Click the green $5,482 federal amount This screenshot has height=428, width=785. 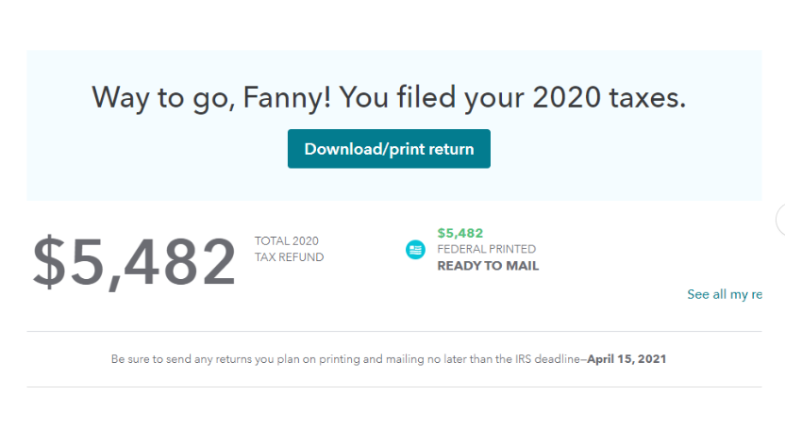click(460, 233)
